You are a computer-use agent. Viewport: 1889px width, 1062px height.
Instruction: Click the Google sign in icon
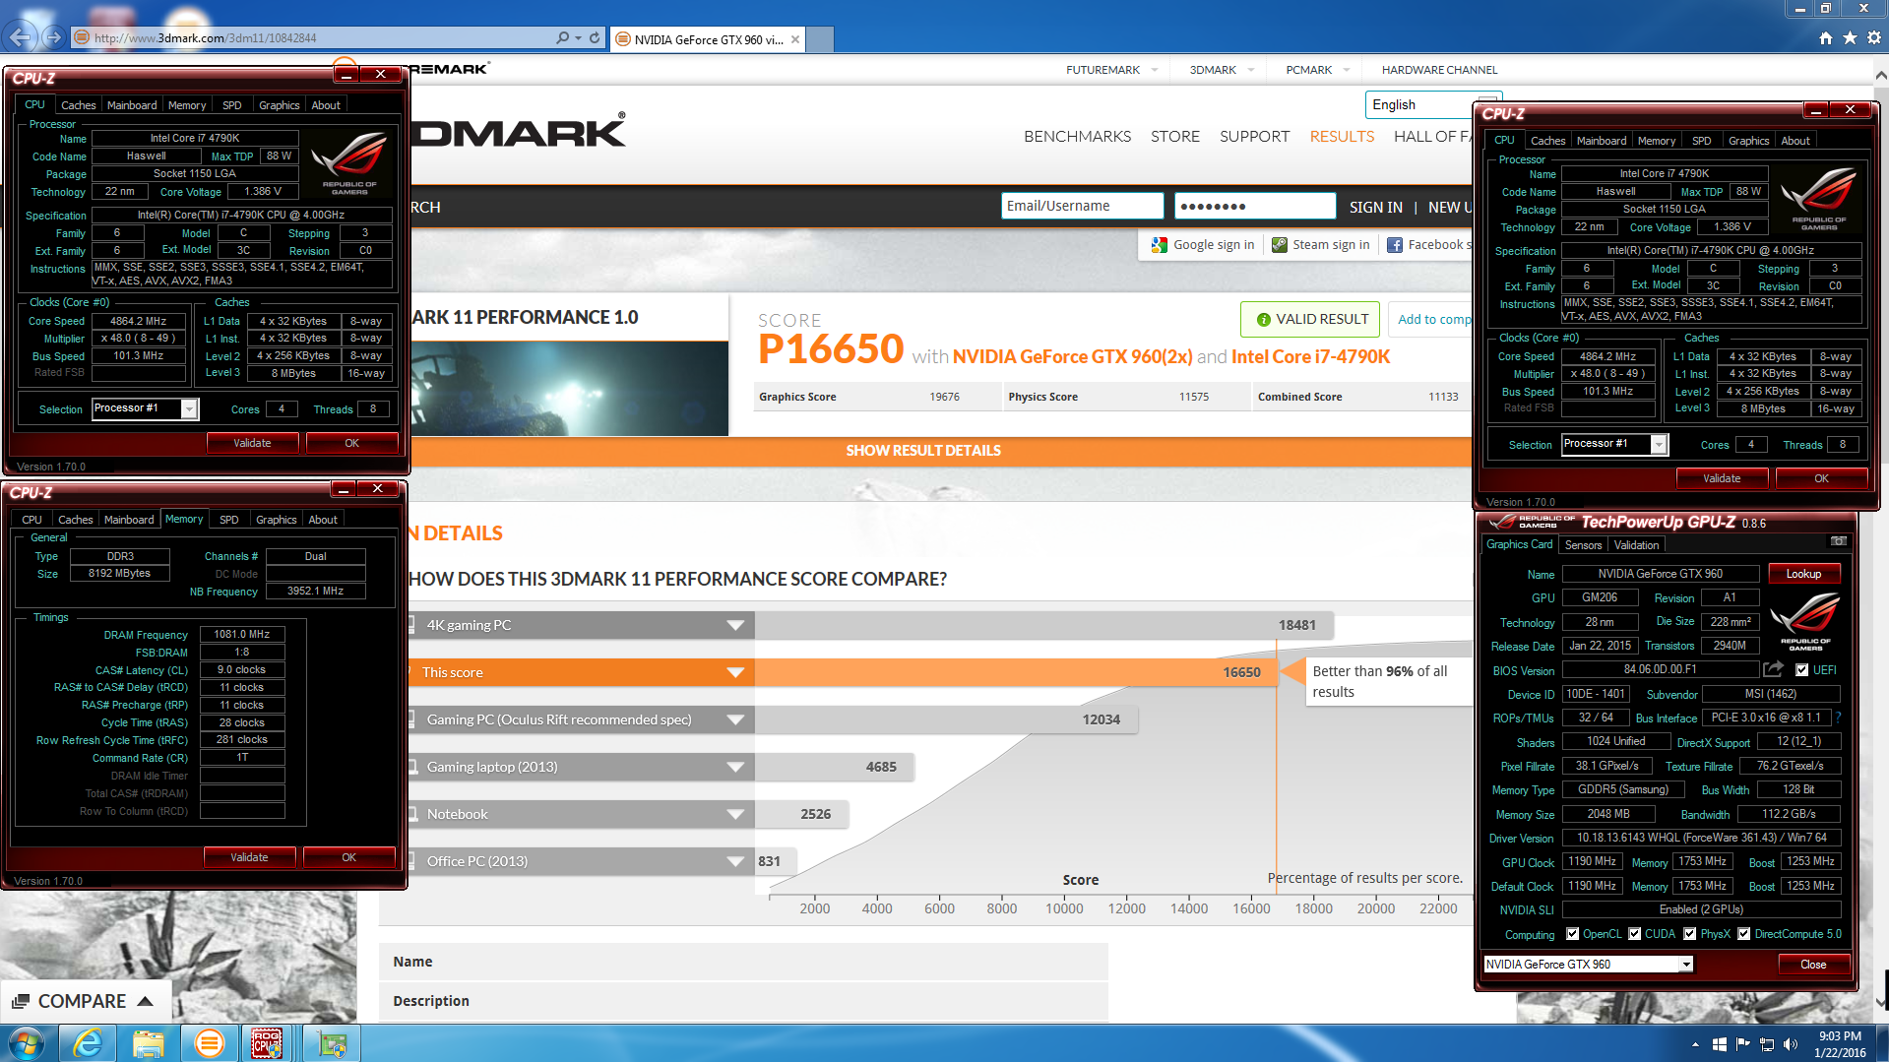click(1159, 245)
